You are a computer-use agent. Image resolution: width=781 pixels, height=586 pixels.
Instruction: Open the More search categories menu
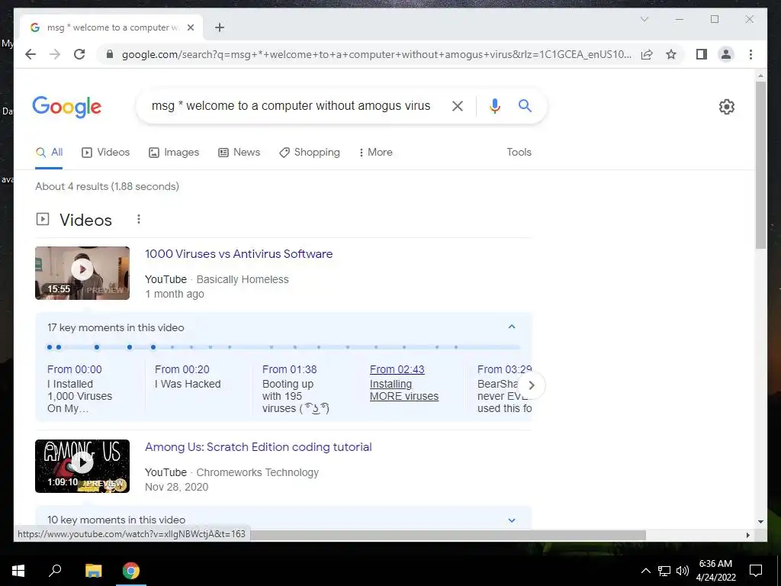pyautogui.click(x=375, y=153)
